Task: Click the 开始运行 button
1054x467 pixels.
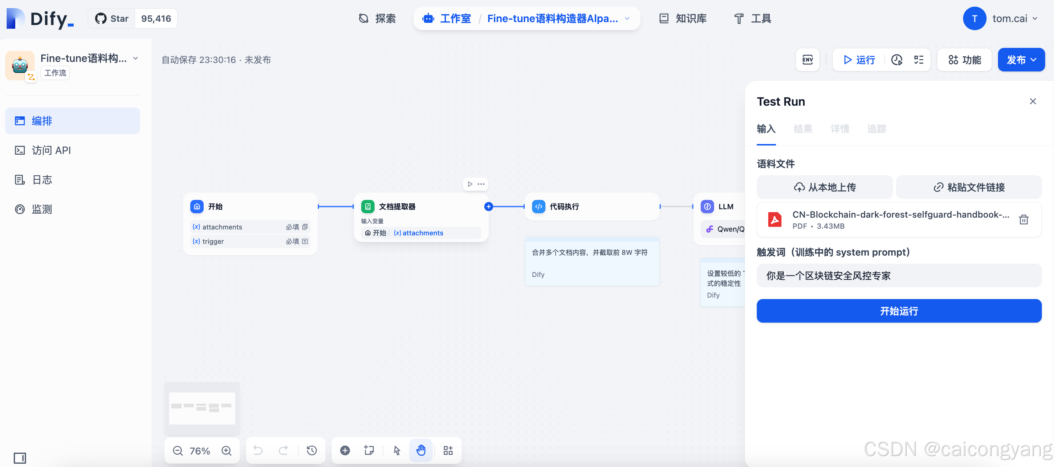Action: click(899, 311)
